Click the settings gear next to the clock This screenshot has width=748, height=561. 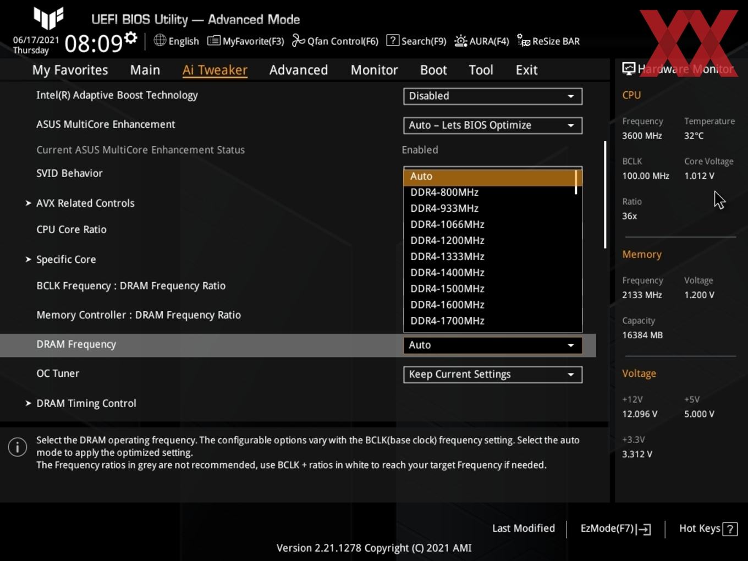point(131,38)
